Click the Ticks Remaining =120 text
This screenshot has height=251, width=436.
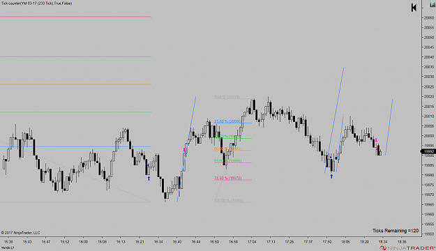[396, 230]
